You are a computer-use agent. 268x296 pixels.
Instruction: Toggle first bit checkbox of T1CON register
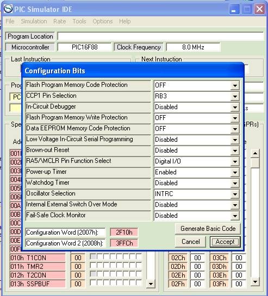click(93, 257)
